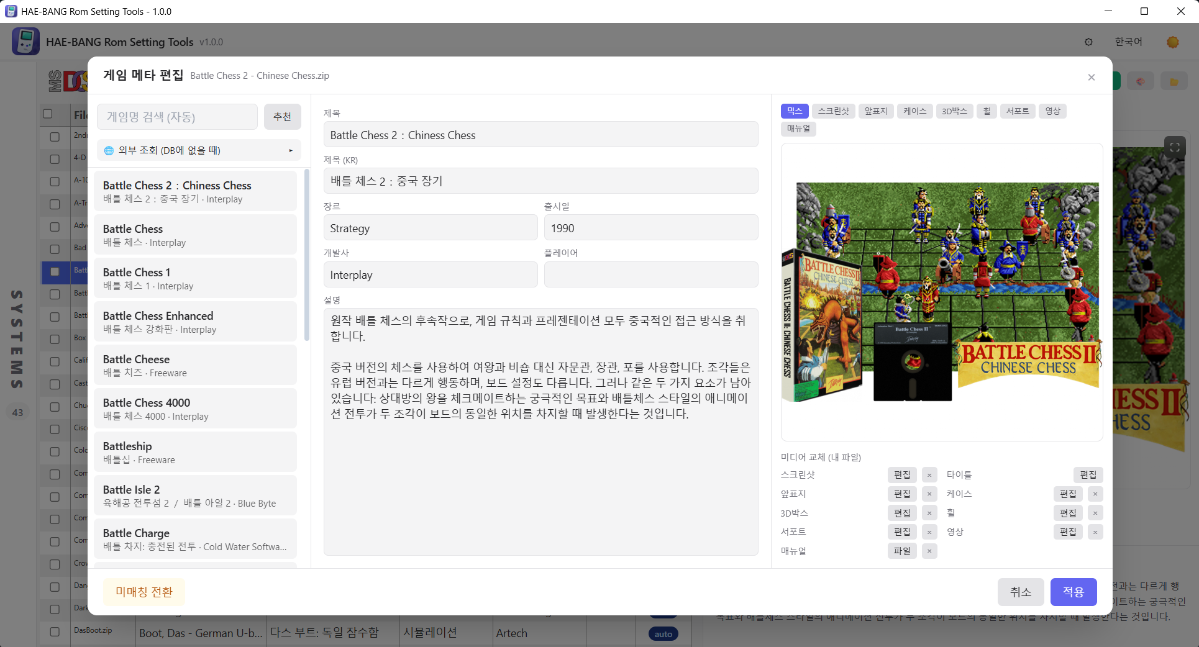Switch to the 서포트 media tab
The width and height of the screenshot is (1199, 647).
click(x=1018, y=111)
